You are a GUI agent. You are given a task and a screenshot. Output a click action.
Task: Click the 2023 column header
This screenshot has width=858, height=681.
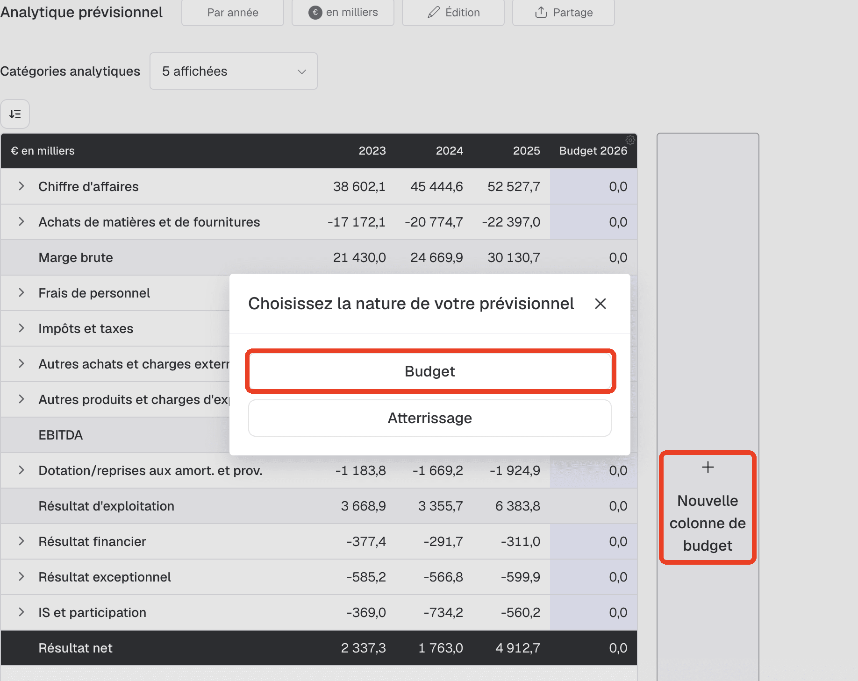click(372, 151)
